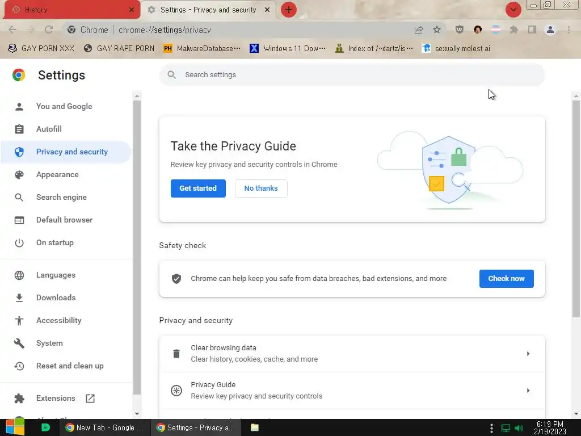The height and width of the screenshot is (436, 581).
Task: Toggle the side panel icon
Action: 532,30
